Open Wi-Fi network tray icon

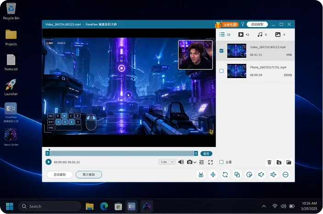click(x=275, y=206)
